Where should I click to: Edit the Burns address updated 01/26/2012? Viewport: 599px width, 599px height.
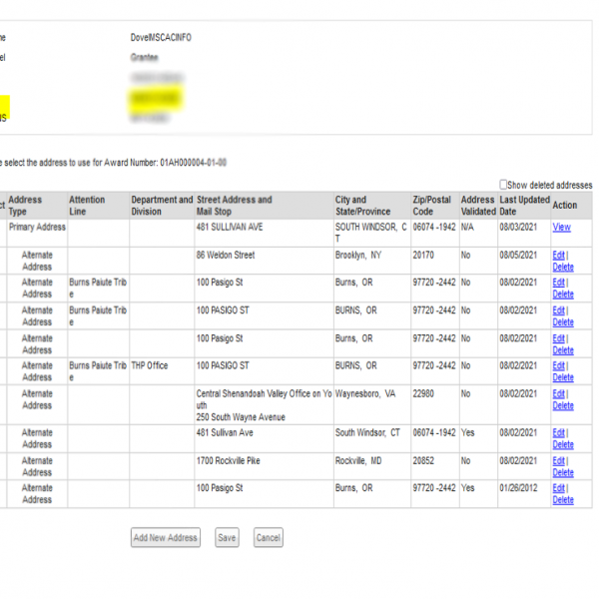click(558, 488)
